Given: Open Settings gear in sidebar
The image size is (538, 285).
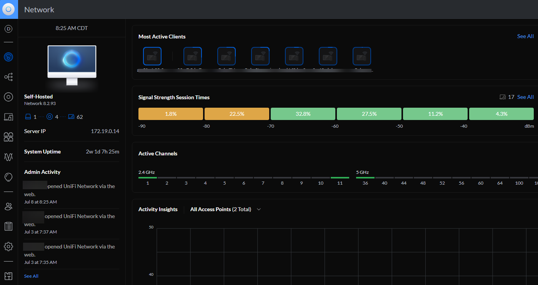Looking at the screenshot, I should click(8, 246).
